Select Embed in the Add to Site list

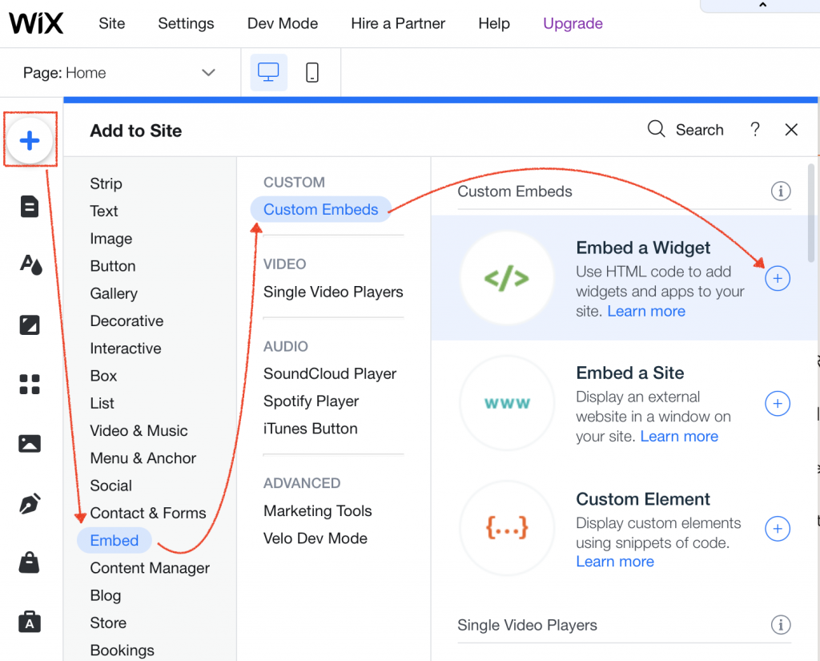pyautogui.click(x=114, y=540)
